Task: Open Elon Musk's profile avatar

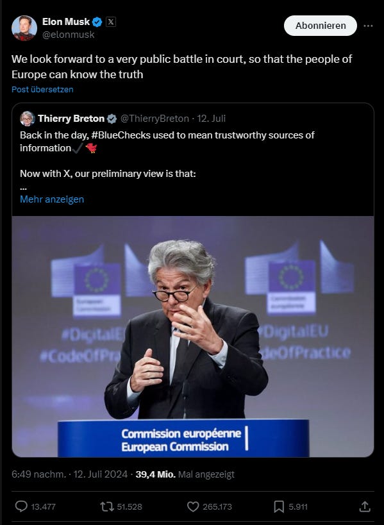Action: tap(24, 28)
